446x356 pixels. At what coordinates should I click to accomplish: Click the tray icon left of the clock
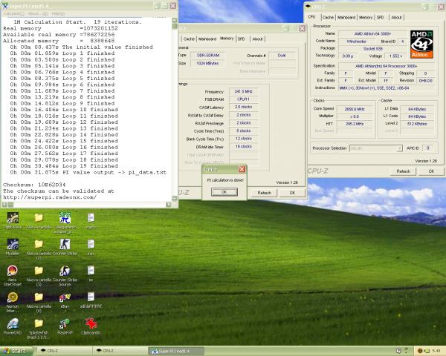pyautogui.click(x=427, y=351)
